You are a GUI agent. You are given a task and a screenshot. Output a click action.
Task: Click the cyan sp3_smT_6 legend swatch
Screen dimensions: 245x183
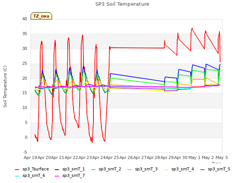[17, 176]
